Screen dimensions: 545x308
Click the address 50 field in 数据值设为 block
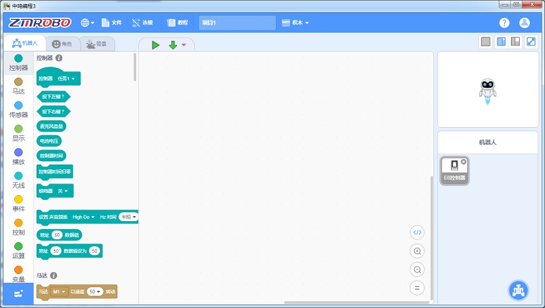click(56, 251)
